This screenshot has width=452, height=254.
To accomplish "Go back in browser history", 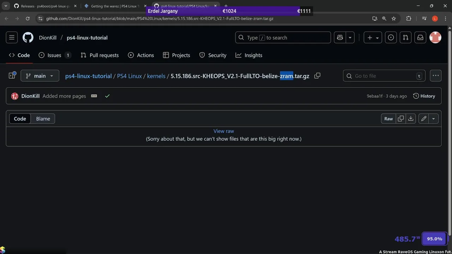I will point(6,18).
